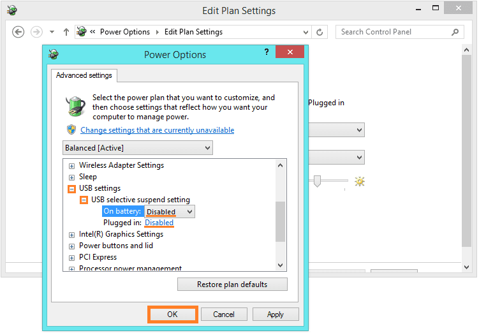This screenshot has width=479, height=333.
Task: Click Apply button
Action: coord(276,314)
